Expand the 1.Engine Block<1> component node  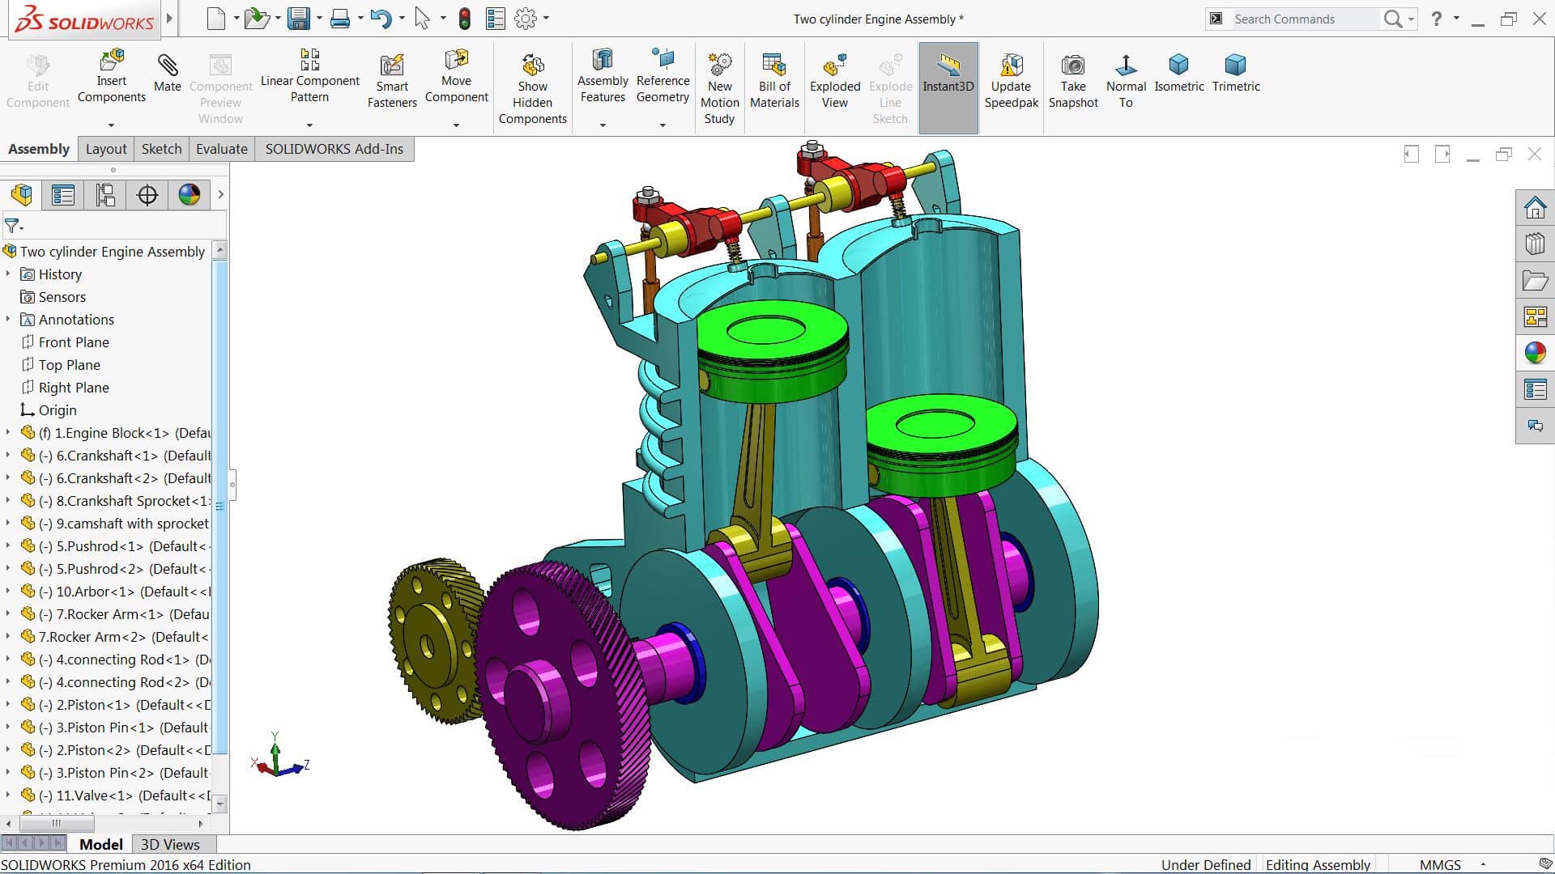tap(8, 433)
